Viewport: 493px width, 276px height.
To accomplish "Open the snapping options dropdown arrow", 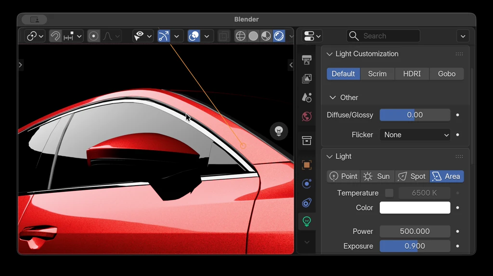I will click(79, 37).
